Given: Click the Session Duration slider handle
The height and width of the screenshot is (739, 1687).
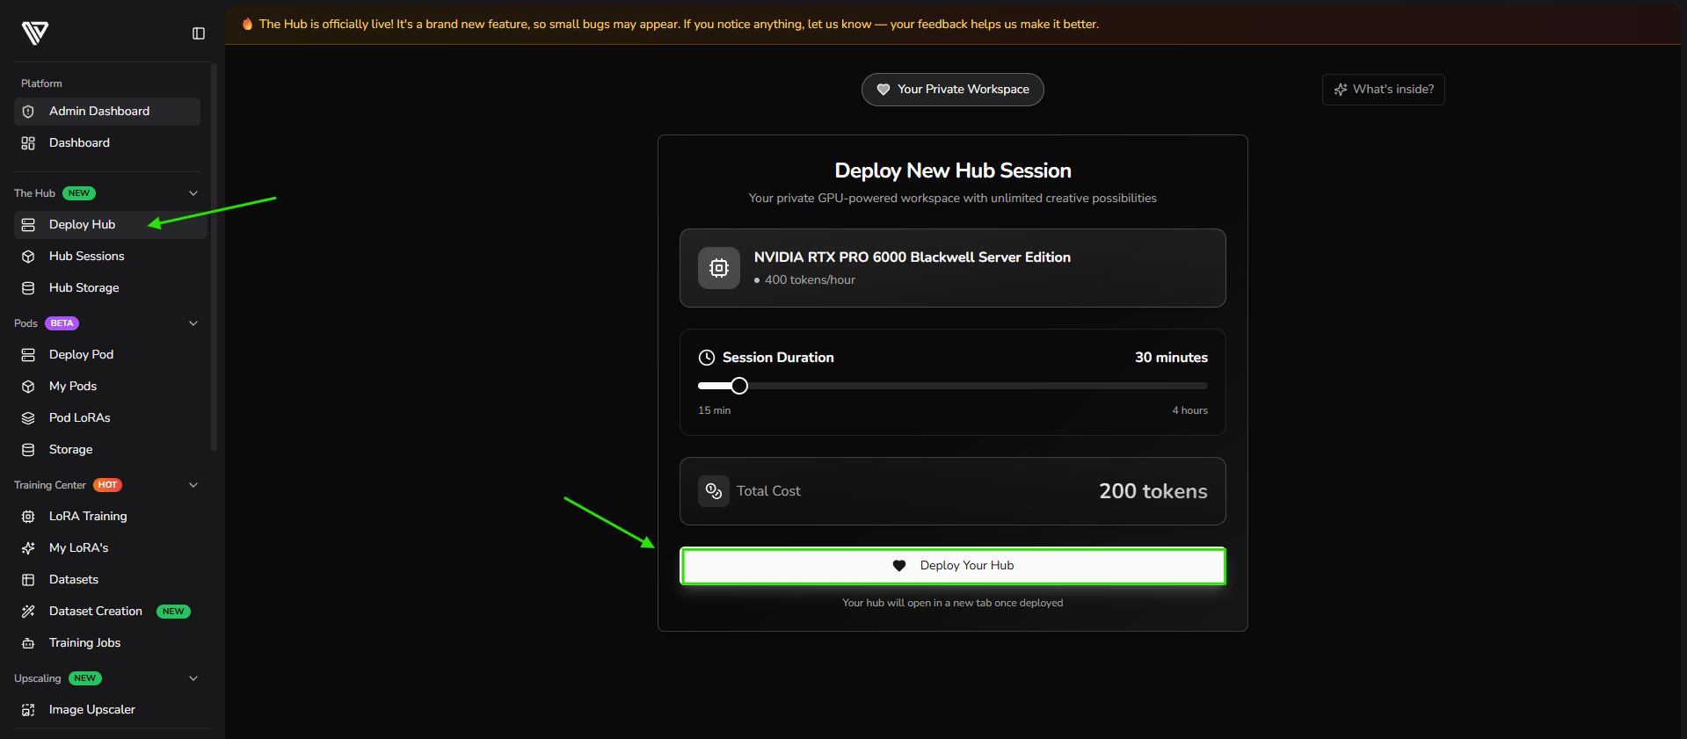Looking at the screenshot, I should (739, 386).
